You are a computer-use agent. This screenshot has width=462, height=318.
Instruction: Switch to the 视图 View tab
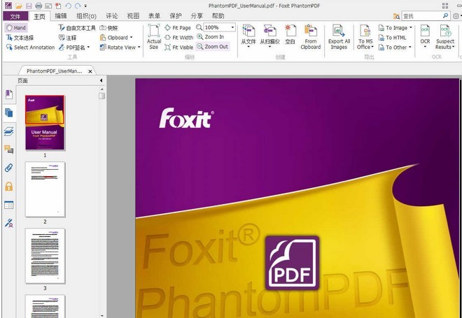133,16
